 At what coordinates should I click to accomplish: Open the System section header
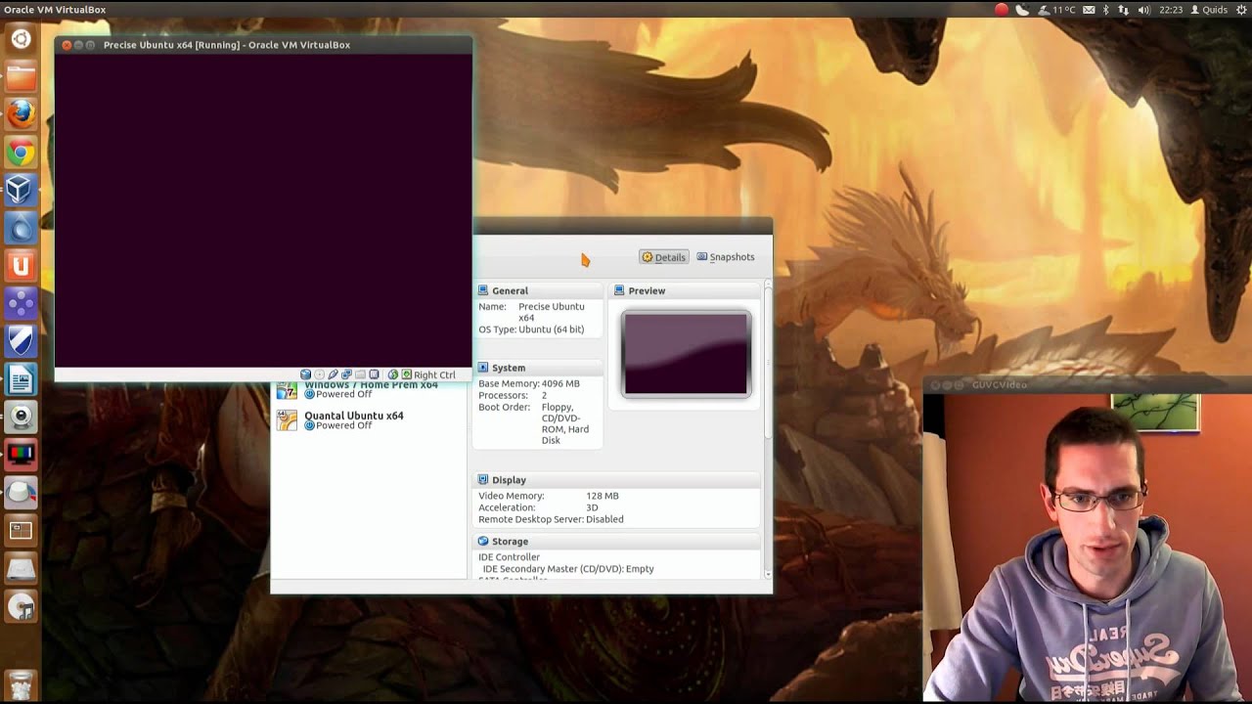click(537, 368)
